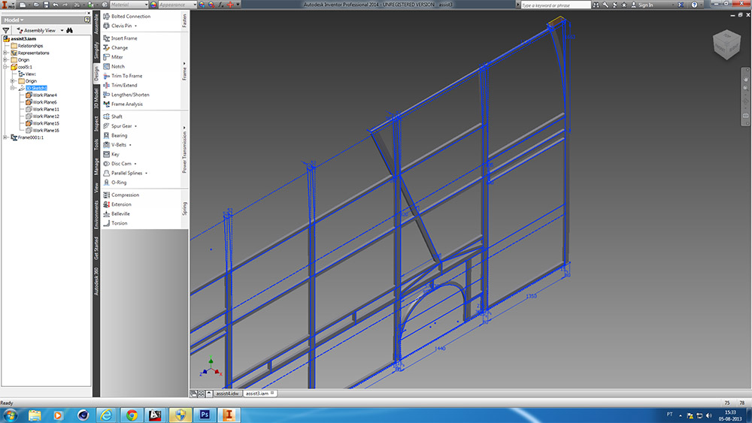Open the Manage ribbon tab
Image resolution: width=752 pixels, height=423 pixels.
coord(96,166)
